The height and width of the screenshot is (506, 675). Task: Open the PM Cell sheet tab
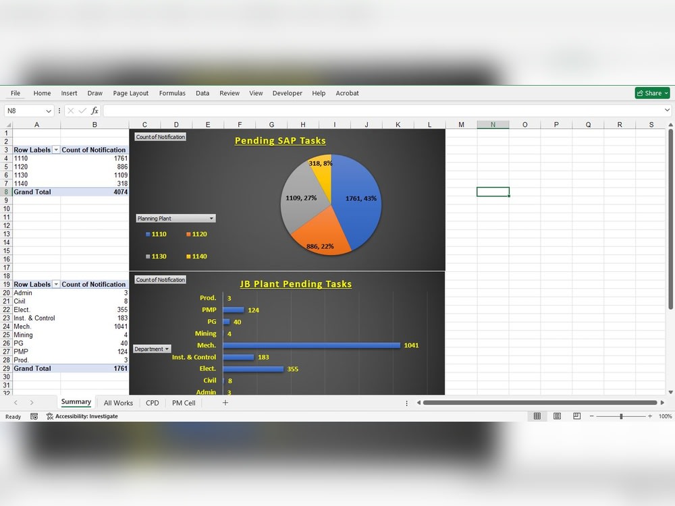click(183, 402)
